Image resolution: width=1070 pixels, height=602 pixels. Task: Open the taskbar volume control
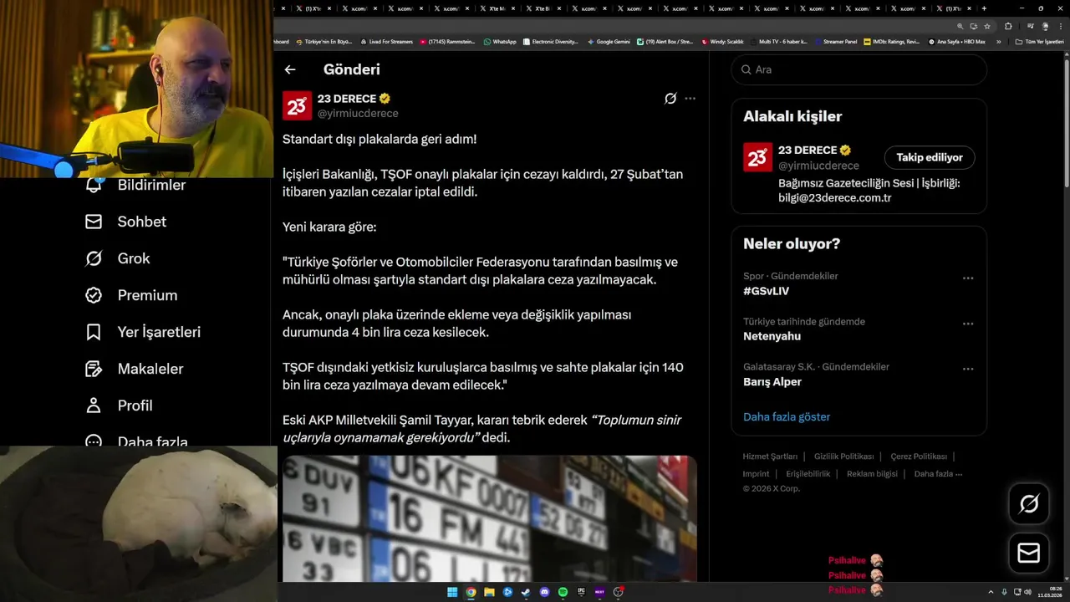click(1028, 592)
